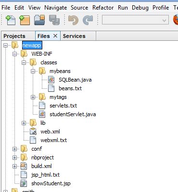Image resolution: width=178 pixels, height=192 pixels.
Task: Open the Source menu
Action: (79, 8)
